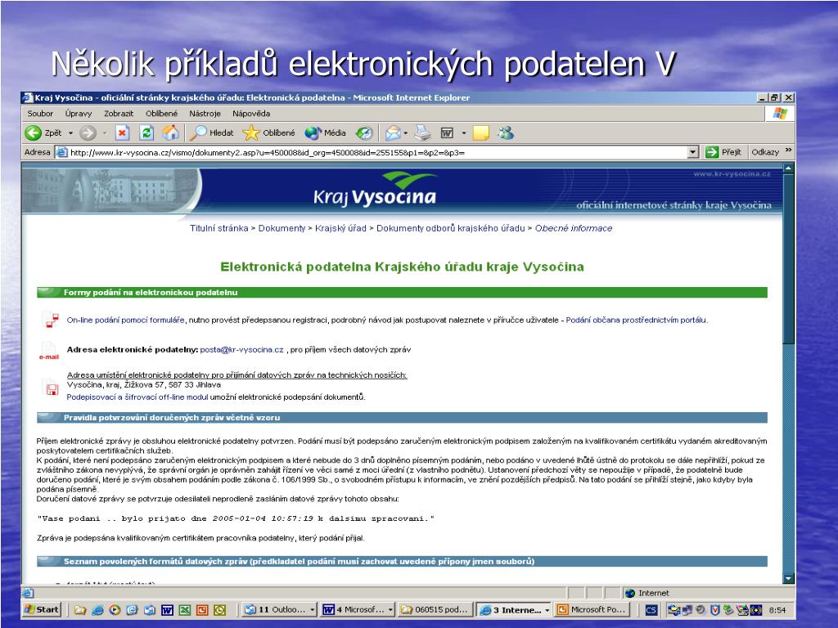Click the yellow note Discuss icon
The width and height of the screenshot is (838, 628).
click(480, 133)
